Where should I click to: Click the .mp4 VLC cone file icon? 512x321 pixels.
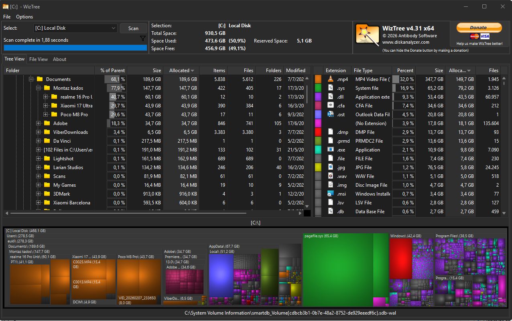click(x=331, y=79)
